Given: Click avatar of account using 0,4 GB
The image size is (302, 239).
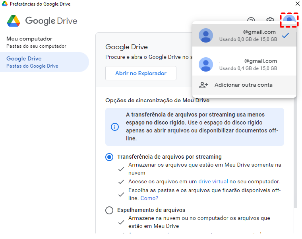Looking at the screenshot, I should click(x=206, y=64).
